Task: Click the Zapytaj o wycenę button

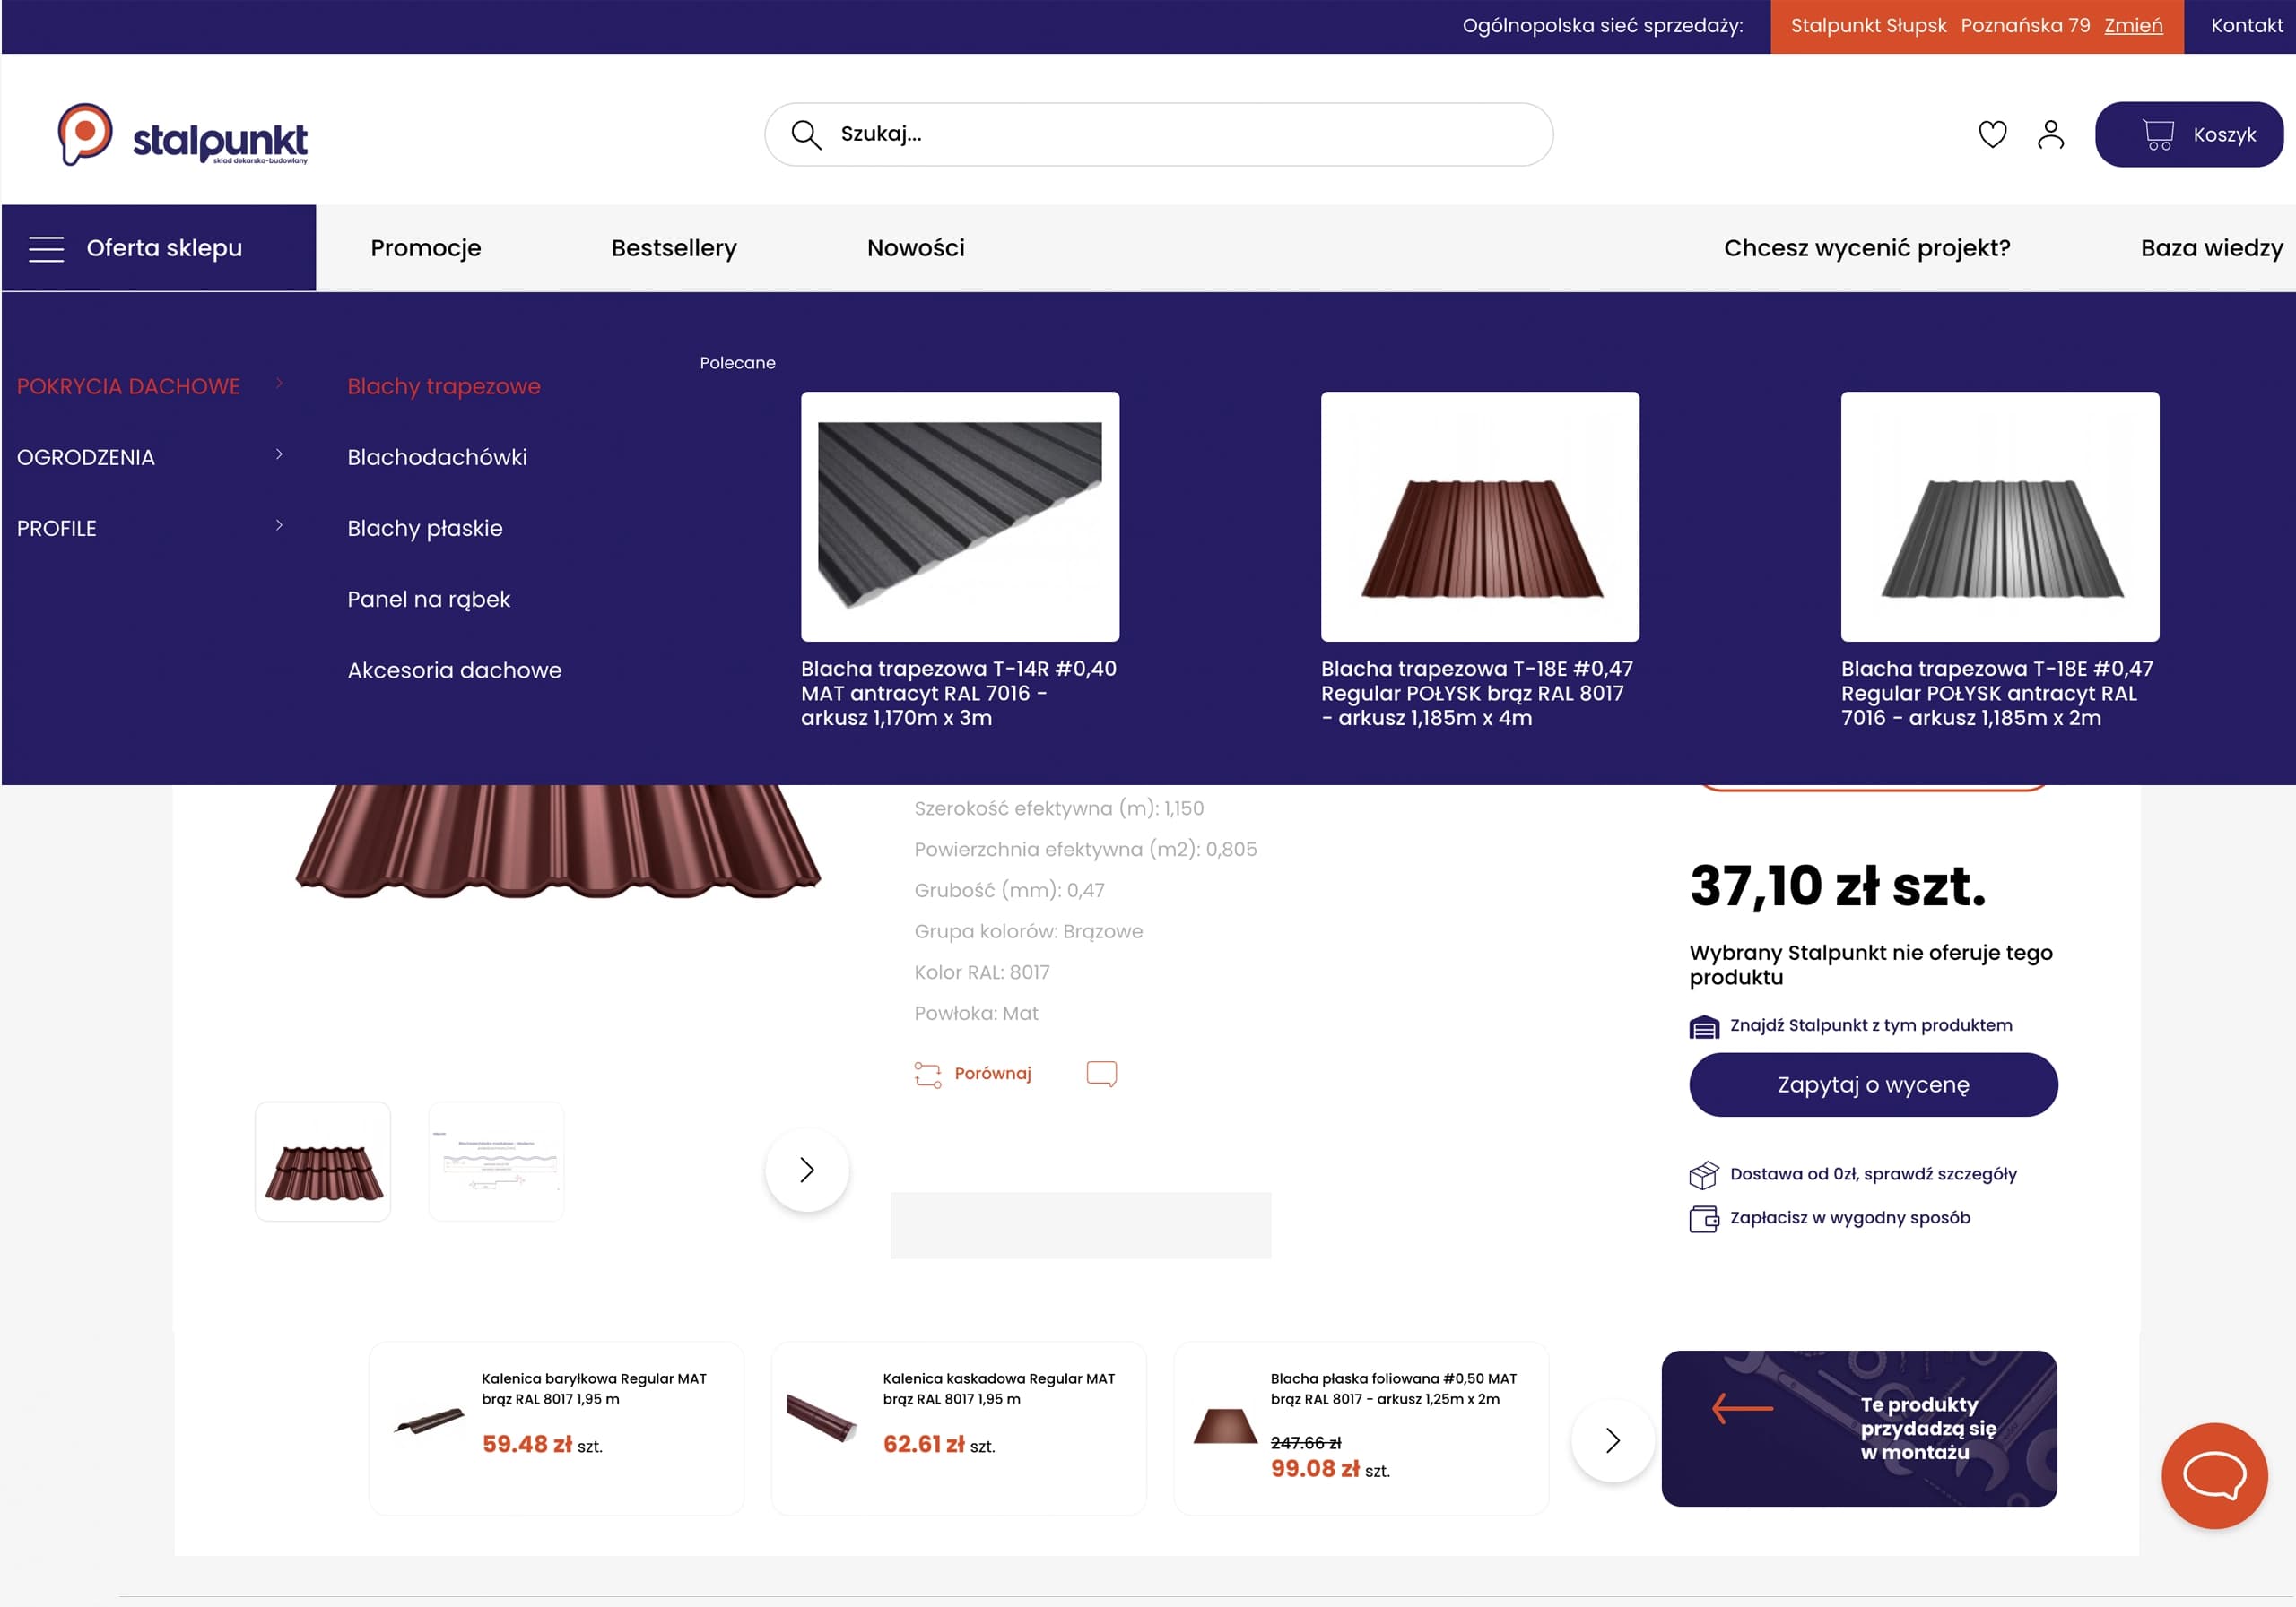Action: (1873, 1084)
